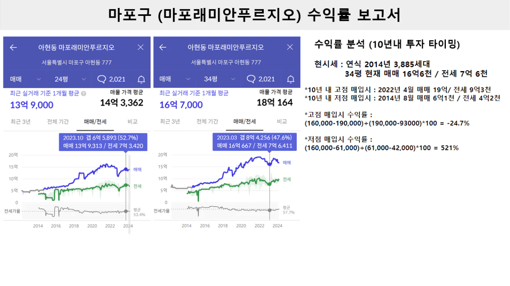Click the report title 마포구 수익률 보고서
Viewport: 510px width, 286px height.
coord(255,15)
